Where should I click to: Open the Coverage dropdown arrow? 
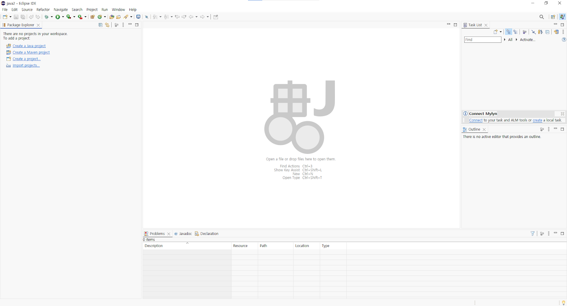pyautogui.click(x=74, y=17)
